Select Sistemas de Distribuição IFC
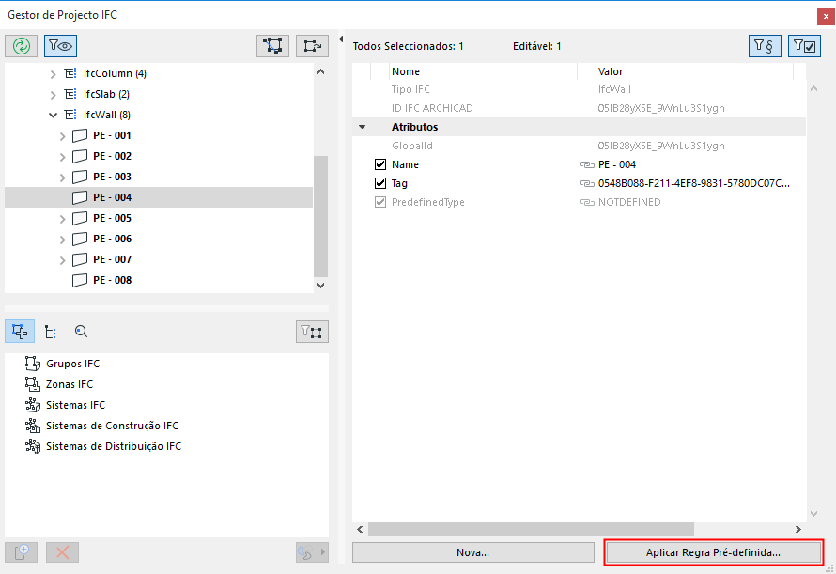836x574 pixels. 114,446
